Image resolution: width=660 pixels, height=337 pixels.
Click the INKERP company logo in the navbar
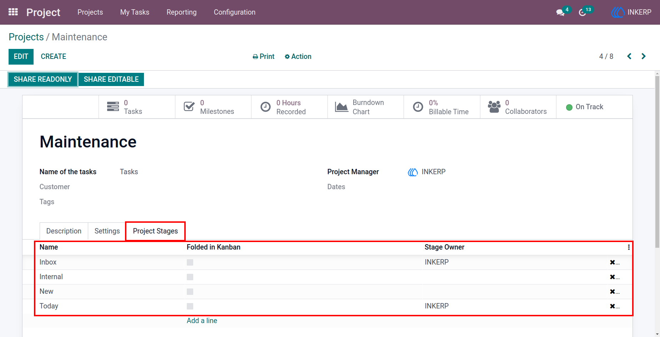[x=617, y=12]
